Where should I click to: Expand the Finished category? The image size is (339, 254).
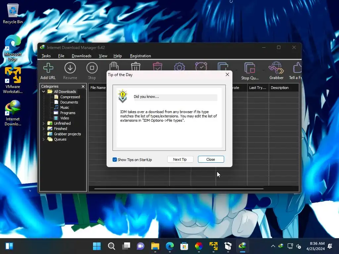tap(43, 129)
